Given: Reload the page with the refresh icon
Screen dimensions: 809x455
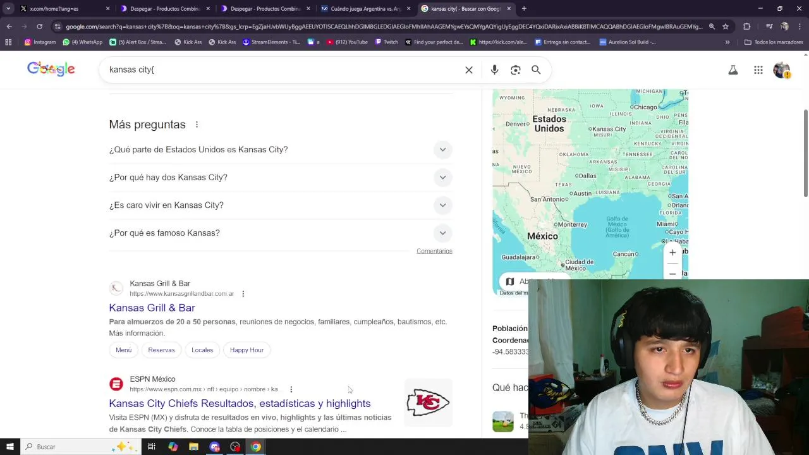Looking at the screenshot, I should pyautogui.click(x=39, y=27).
